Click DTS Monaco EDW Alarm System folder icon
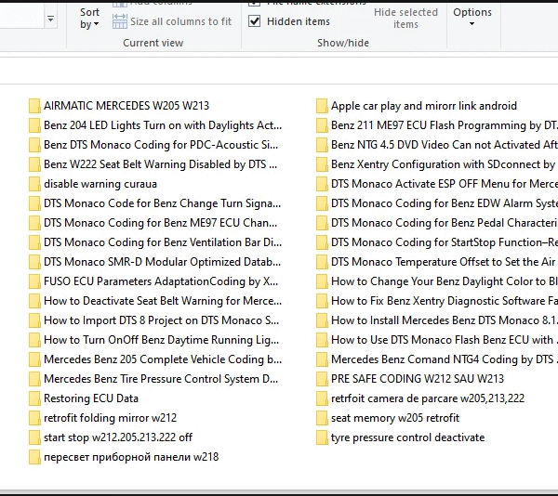558x496 pixels. tap(322, 203)
